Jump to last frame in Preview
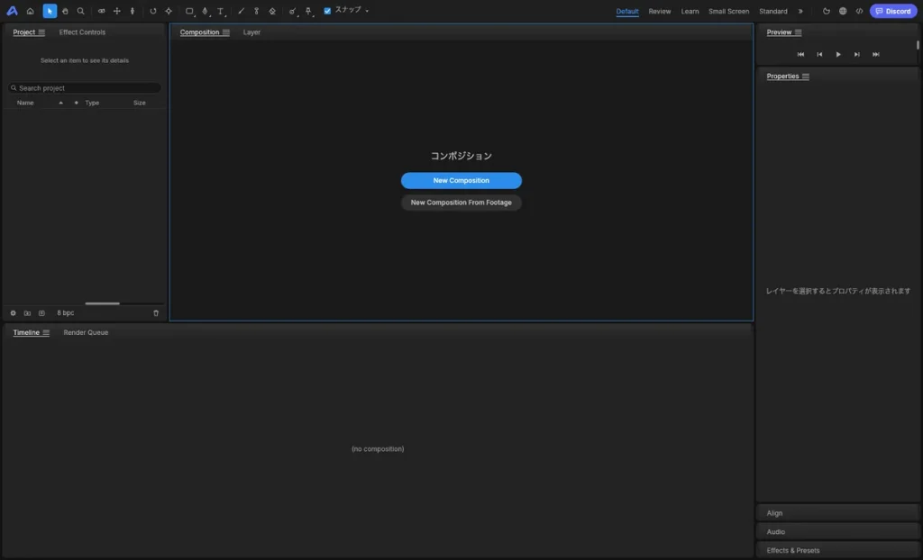 [876, 54]
